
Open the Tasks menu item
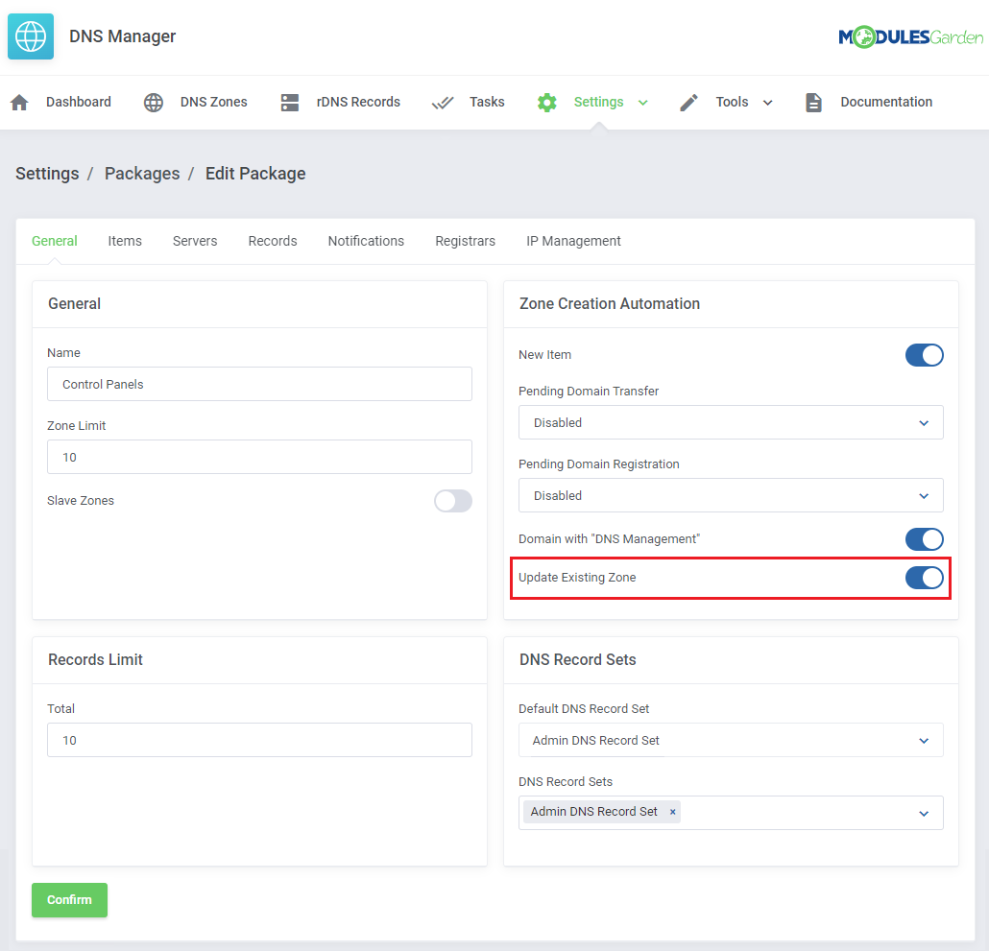(487, 102)
